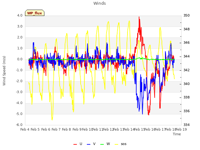Click the 334 right axis value
200x150 pixels.
[x=187, y=125]
